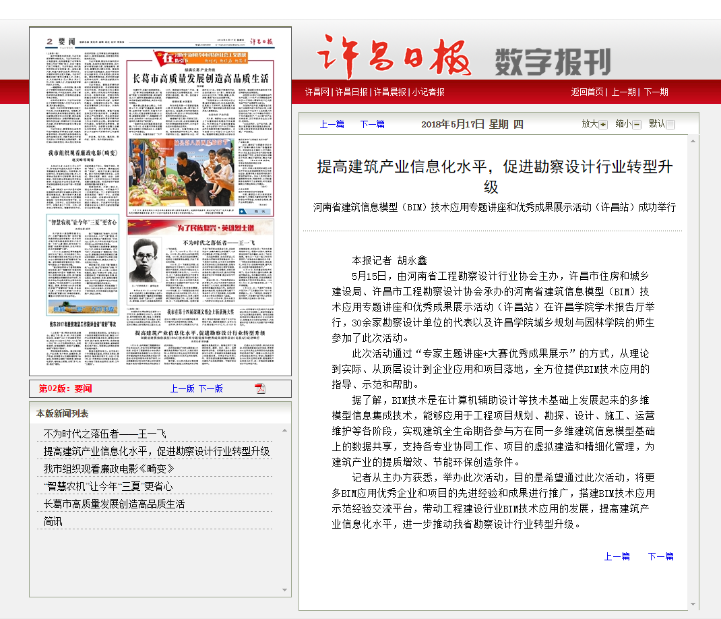Open 许昌网 in the red navigation bar

pyautogui.click(x=317, y=92)
